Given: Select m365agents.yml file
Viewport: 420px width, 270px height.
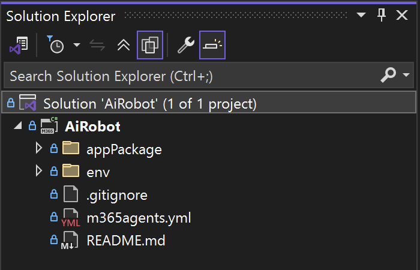Looking at the screenshot, I should [x=139, y=218].
